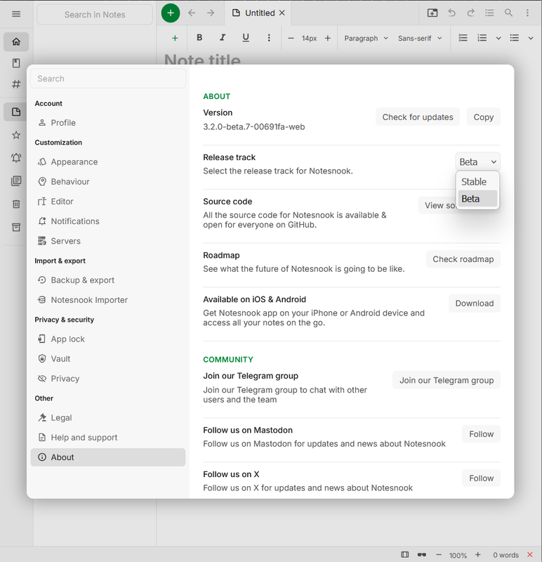Undo the last edit
542x562 pixels.
pos(451,13)
